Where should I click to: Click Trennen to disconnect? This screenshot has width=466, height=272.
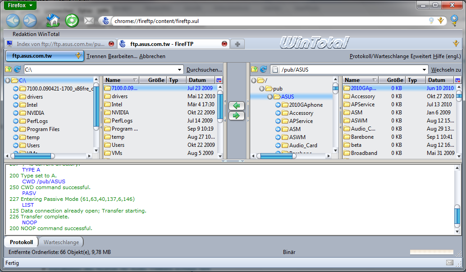pyautogui.click(x=96, y=56)
